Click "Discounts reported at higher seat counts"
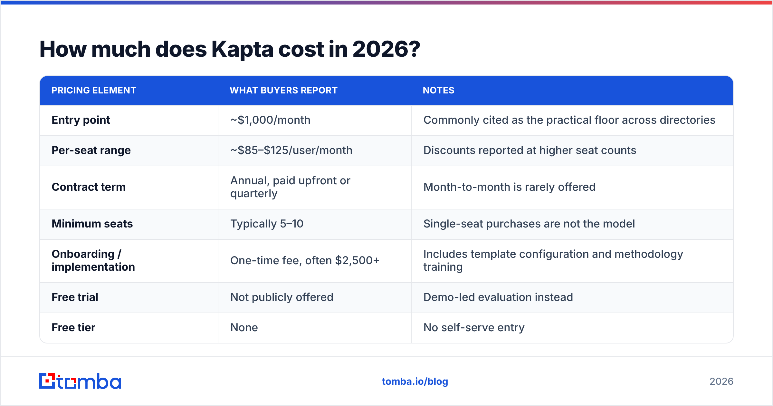The image size is (773, 406). (530, 150)
